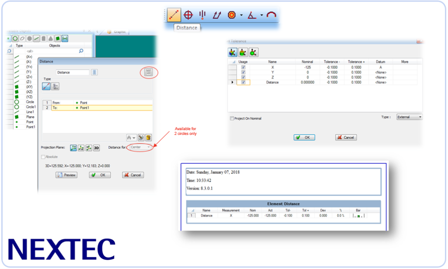Filter objects by cone type icon
Screen dimensions: 448x269
tap(51, 38)
